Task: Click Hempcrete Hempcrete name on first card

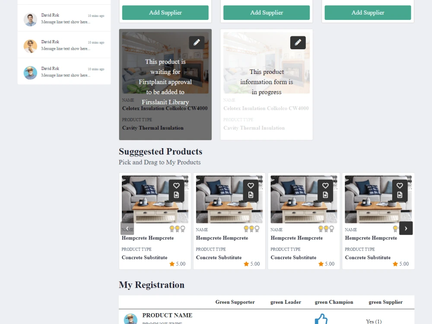Action: [x=148, y=238]
